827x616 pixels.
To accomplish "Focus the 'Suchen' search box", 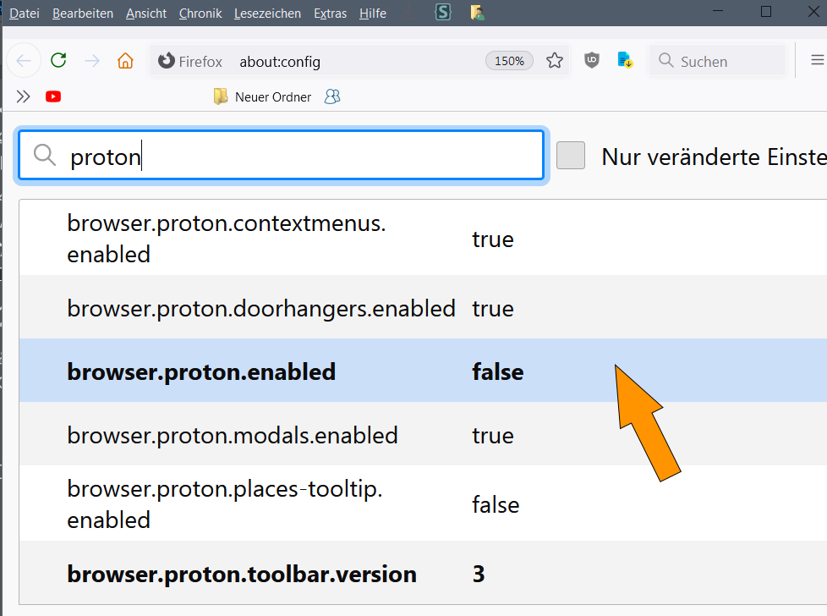I will [x=719, y=61].
